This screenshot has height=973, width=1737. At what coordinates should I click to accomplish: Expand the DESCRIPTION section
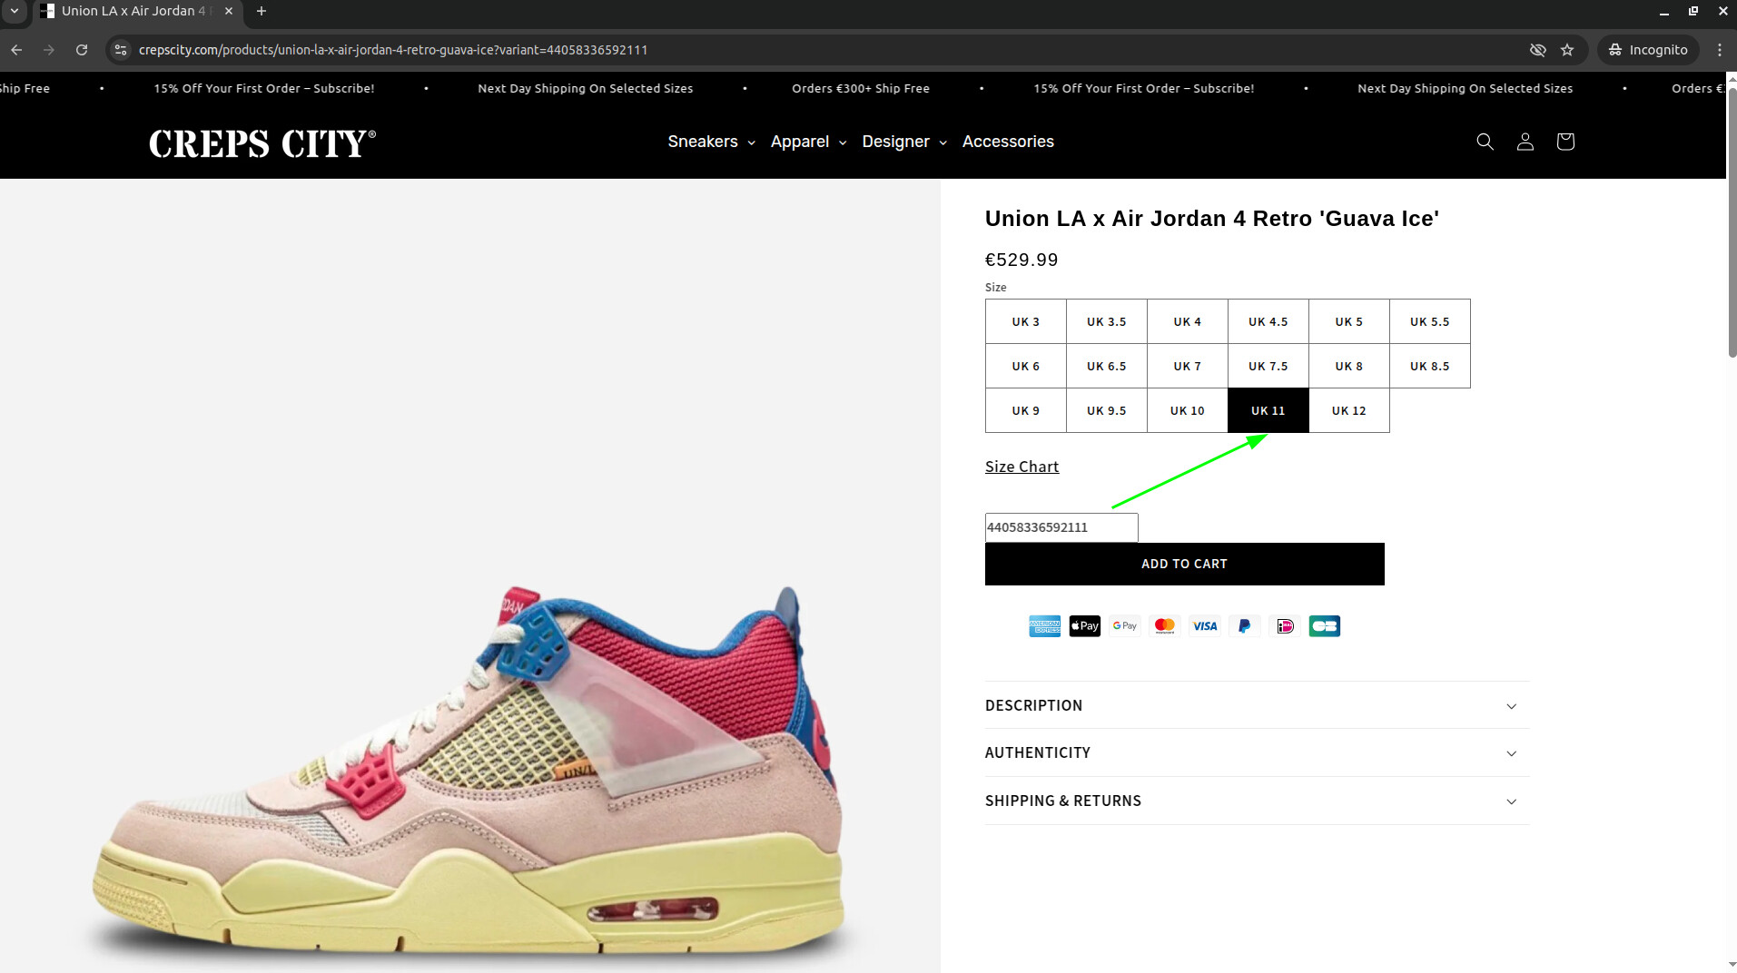pos(1257,705)
